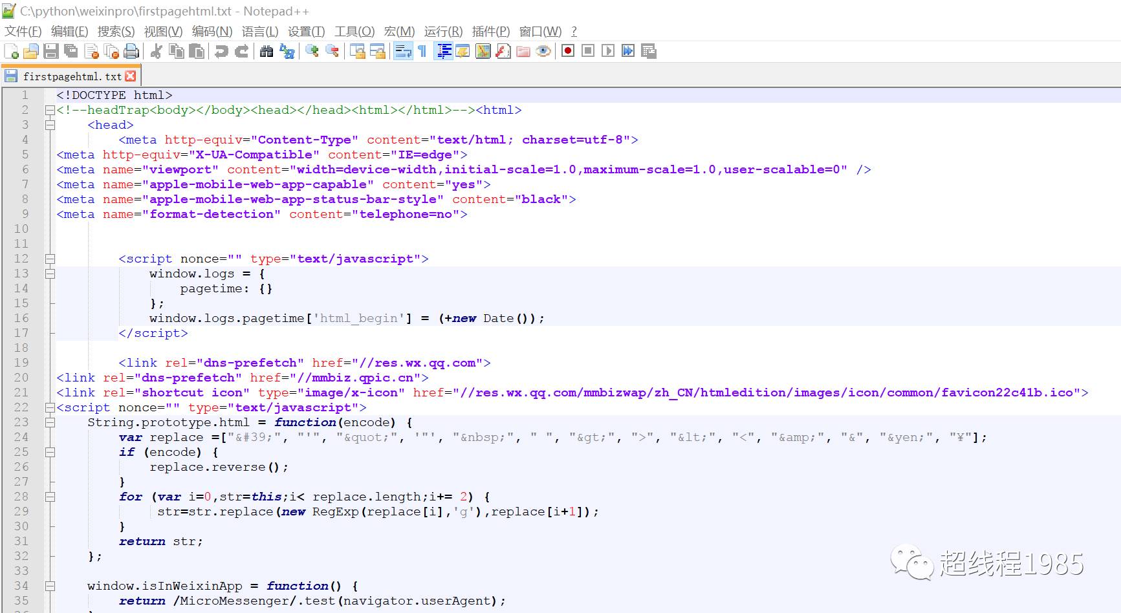Collapse the fold at line 2 html comment
The image size is (1121, 613).
(x=50, y=110)
